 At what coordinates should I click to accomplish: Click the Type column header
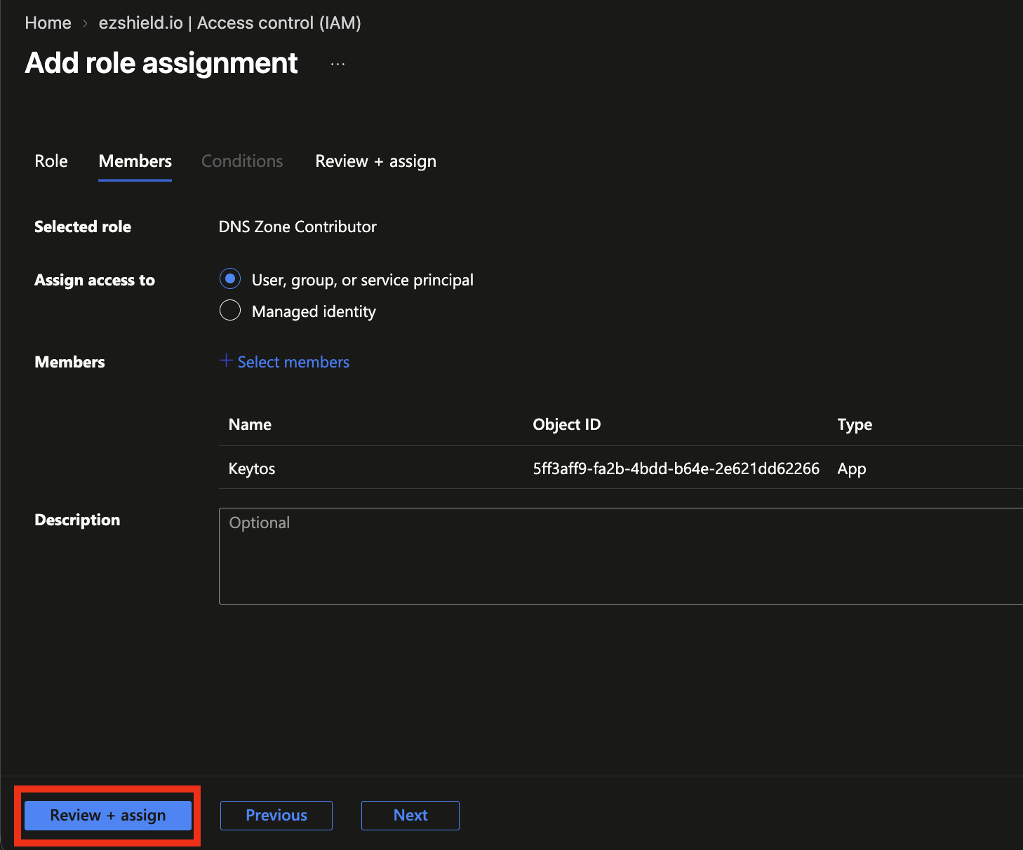coord(855,424)
